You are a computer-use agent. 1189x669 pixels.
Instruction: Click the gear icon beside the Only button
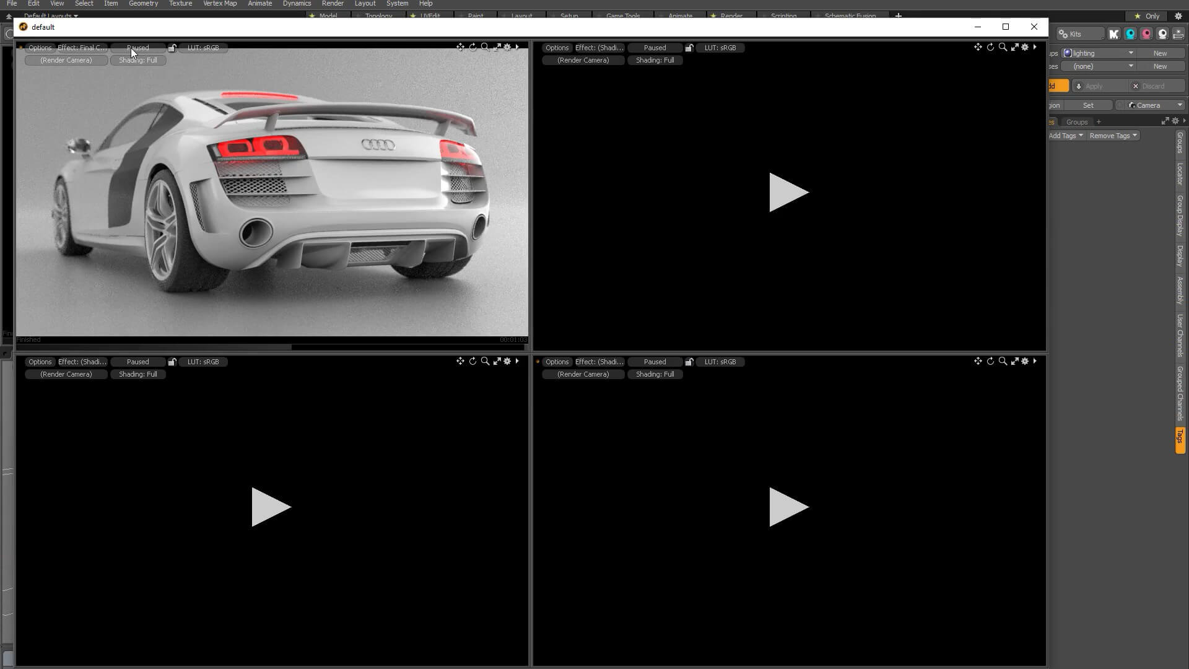point(1178,16)
